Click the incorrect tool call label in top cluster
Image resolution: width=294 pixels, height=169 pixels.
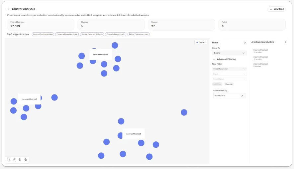pos(101,55)
